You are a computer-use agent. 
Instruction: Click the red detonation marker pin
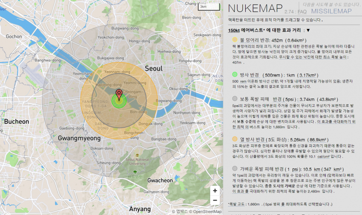point(119,95)
